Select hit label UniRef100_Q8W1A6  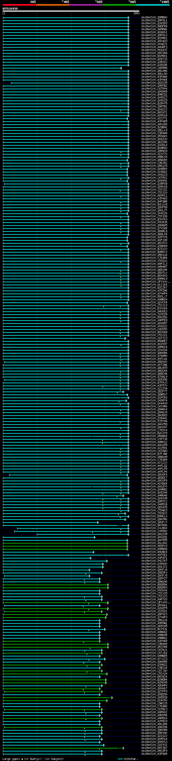pos(154,582)
